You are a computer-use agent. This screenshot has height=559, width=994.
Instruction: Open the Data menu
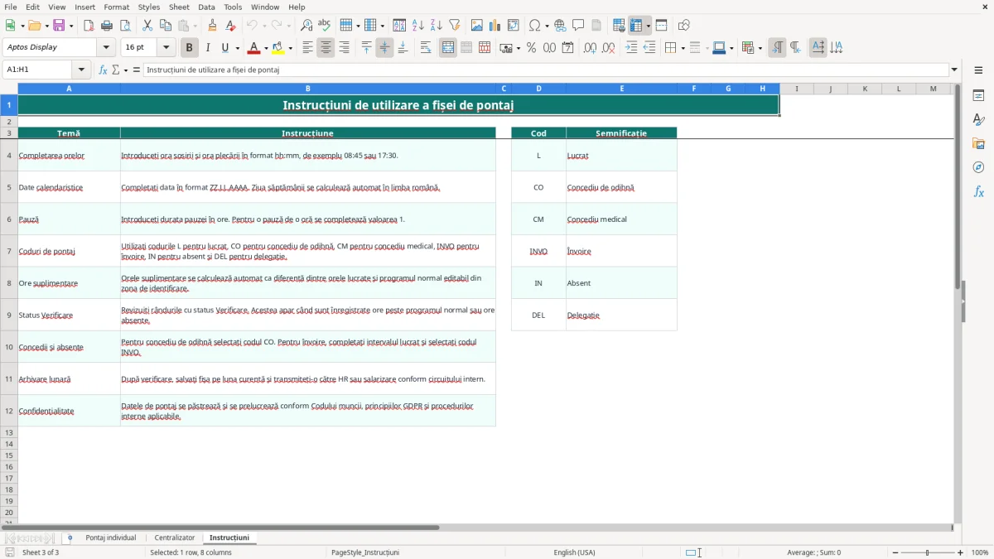click(x=206, y=7)
